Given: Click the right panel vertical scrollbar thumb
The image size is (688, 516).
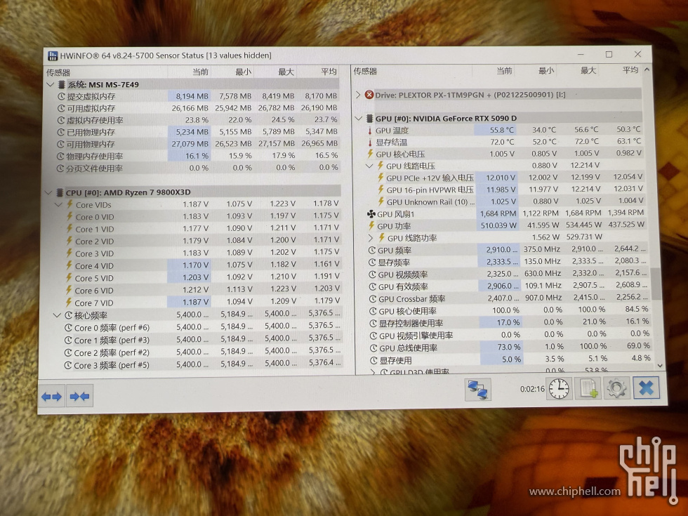Looking at the screenshot, I should point(656,284).
